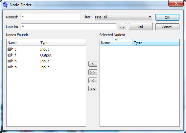This screenshot has height=133, width=186.
Task: Open the Look in browse (...) button
Action: click(x=122, y=27)
